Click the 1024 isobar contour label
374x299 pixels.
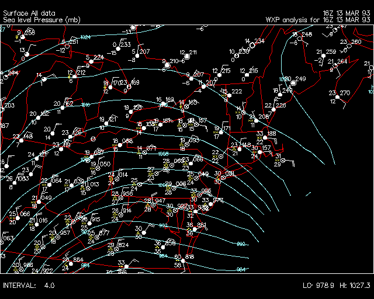[85, 37]
